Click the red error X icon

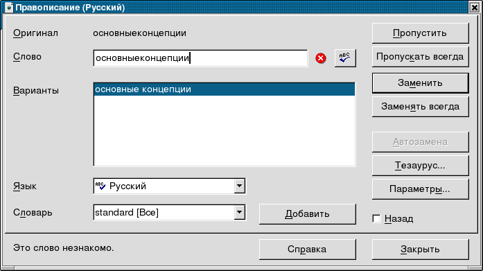(321, 58)
